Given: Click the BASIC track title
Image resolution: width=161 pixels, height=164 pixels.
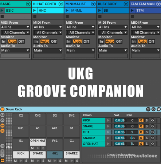Looking at the screenshot, I should (5, 4).
